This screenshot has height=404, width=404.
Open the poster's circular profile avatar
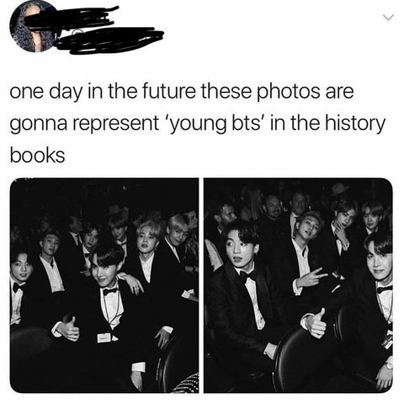33,27
